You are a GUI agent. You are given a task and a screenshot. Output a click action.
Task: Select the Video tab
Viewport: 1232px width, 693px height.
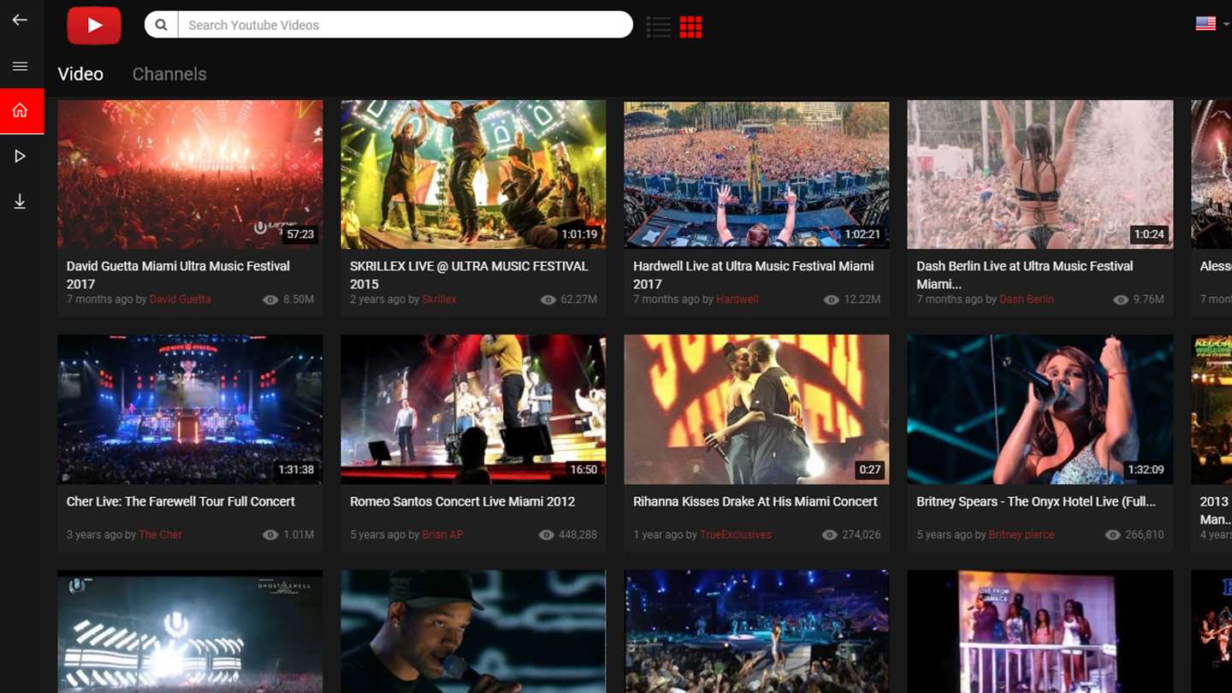(80, 74)
